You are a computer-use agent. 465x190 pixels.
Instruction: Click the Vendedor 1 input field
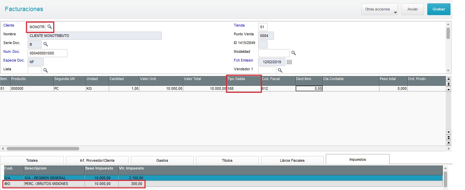[x=267, y=70]
